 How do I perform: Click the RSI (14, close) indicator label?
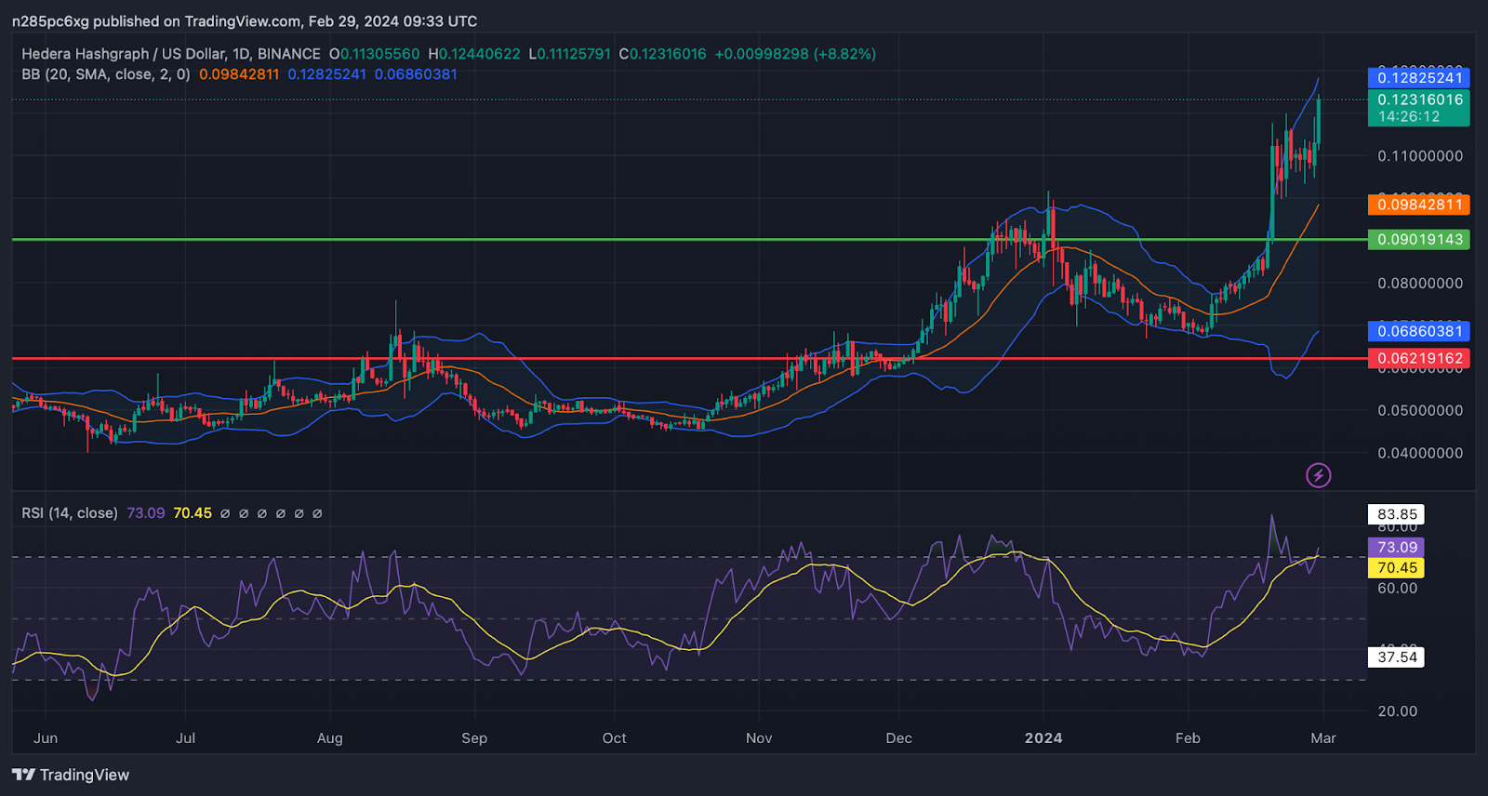click(70, 513)
